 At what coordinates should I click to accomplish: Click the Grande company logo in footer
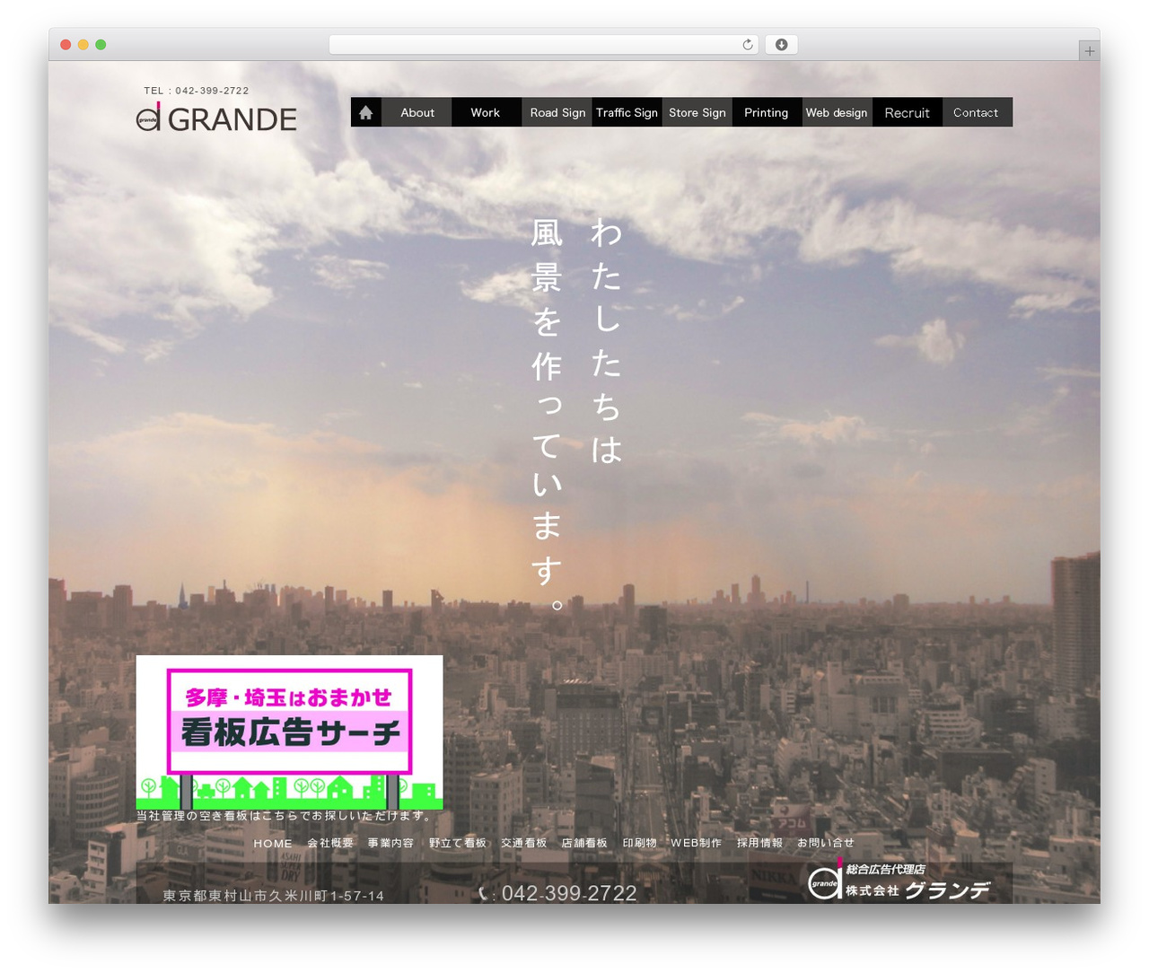coord(899,879)
